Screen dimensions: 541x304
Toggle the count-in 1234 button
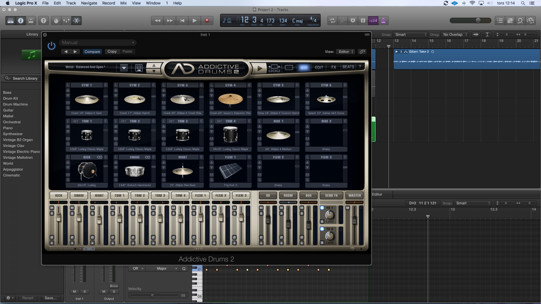373,21
